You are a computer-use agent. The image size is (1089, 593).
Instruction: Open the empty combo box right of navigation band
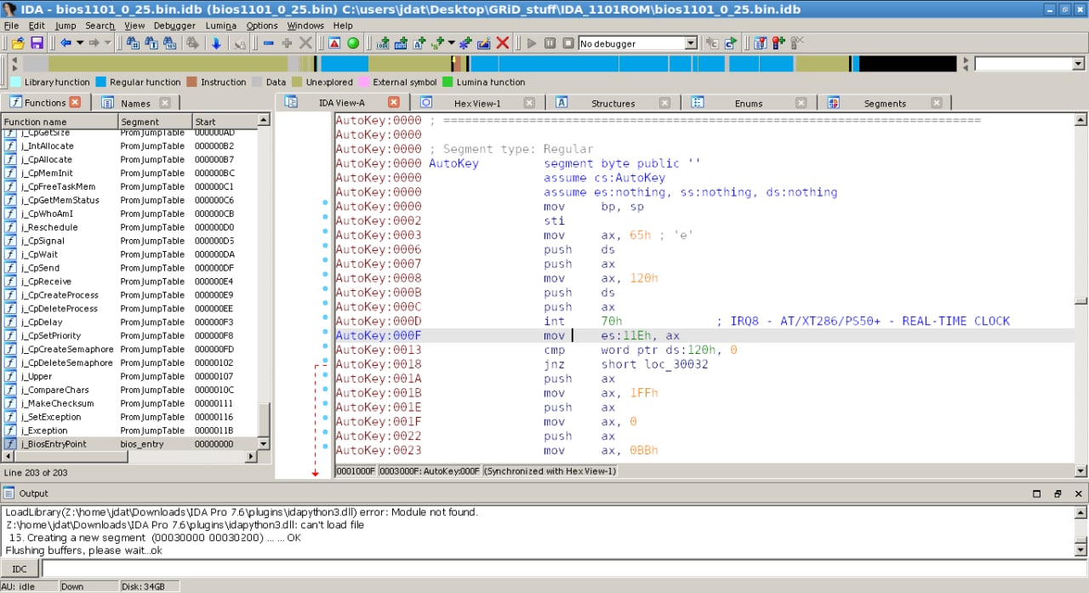1078,64
